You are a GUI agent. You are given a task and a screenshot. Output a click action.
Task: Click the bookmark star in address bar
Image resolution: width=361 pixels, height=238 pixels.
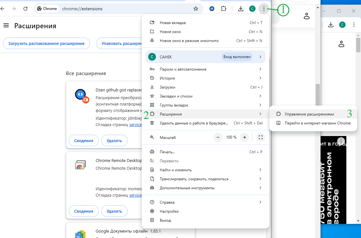pos(196,9)
